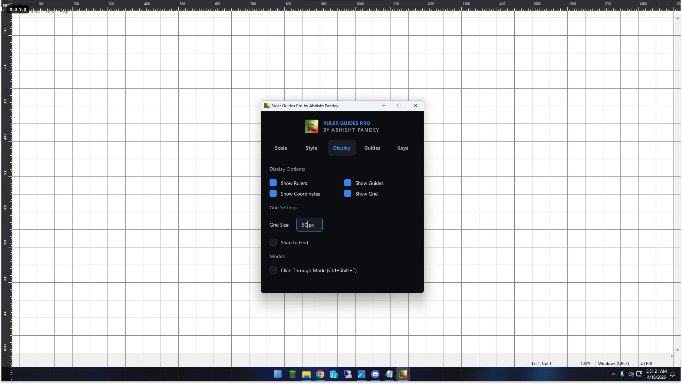Select the Display tab
Image resolution: width=682 pixels, height=384 pixels.
click(342, 148)
